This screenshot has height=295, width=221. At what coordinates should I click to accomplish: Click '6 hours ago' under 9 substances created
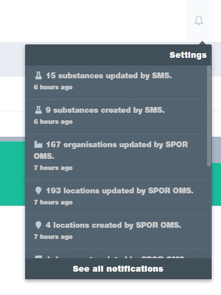click(53, 122)
